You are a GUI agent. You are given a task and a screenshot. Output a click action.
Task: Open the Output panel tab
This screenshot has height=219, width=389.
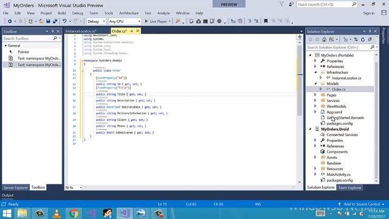pos(7,195)
